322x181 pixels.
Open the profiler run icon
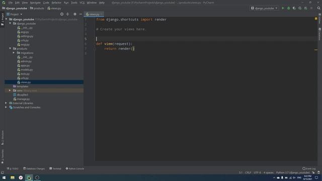(300, 8)
